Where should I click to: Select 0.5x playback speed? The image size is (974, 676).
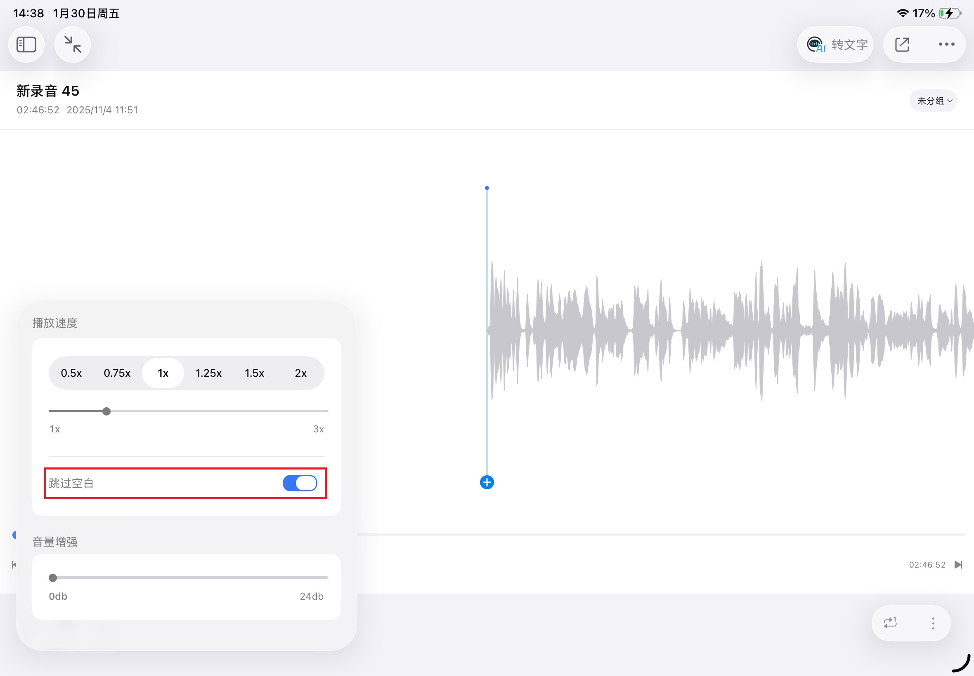pos(71,373)
